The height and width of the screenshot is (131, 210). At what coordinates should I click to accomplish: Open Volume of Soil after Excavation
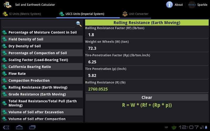pos(42,112)
